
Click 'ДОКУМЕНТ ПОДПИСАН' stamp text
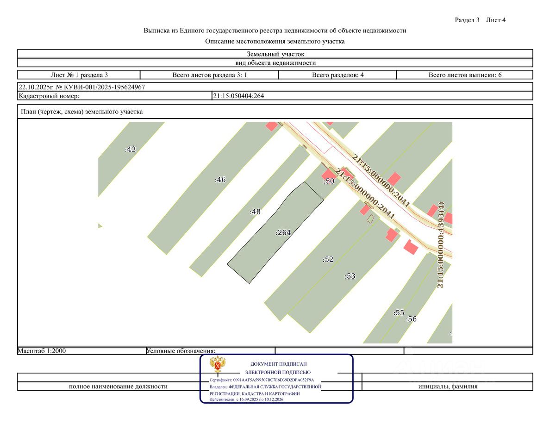[x=279, y=364]
